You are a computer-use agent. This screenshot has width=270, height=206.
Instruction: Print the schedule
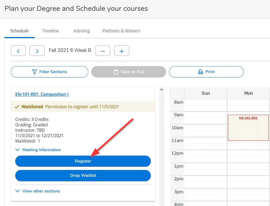point(206,72)
